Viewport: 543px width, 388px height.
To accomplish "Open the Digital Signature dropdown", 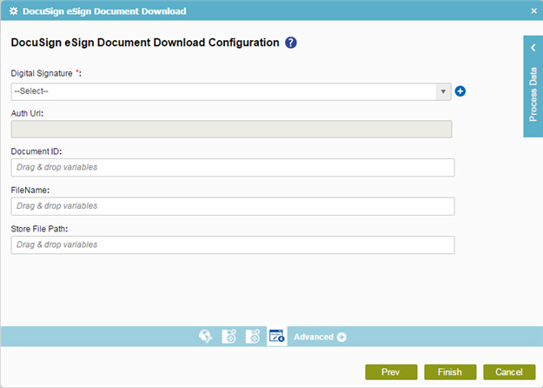I will point(231,91).
